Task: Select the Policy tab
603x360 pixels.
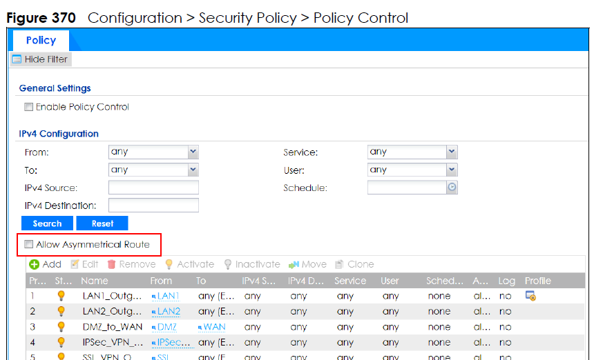Action: (x=41, y=41)
